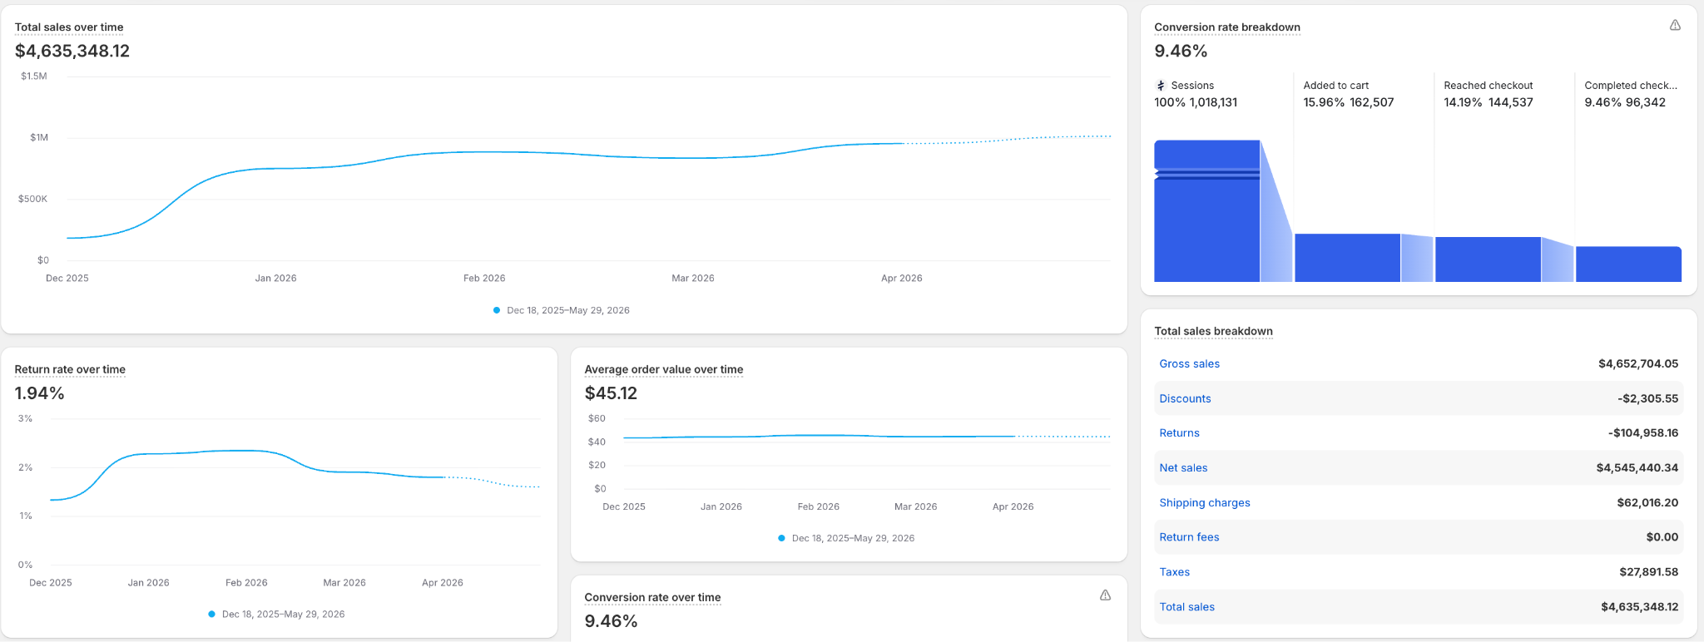
Task: Click Sessions 100% 1,018,131 figure
Action: click(1196, 102)
